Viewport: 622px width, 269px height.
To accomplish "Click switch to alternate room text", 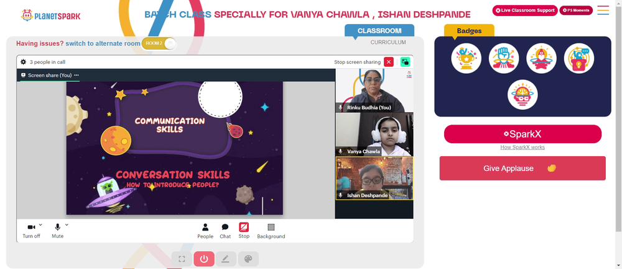I will click(103, 43).
